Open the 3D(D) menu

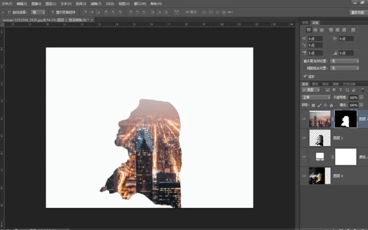[110, 4]
